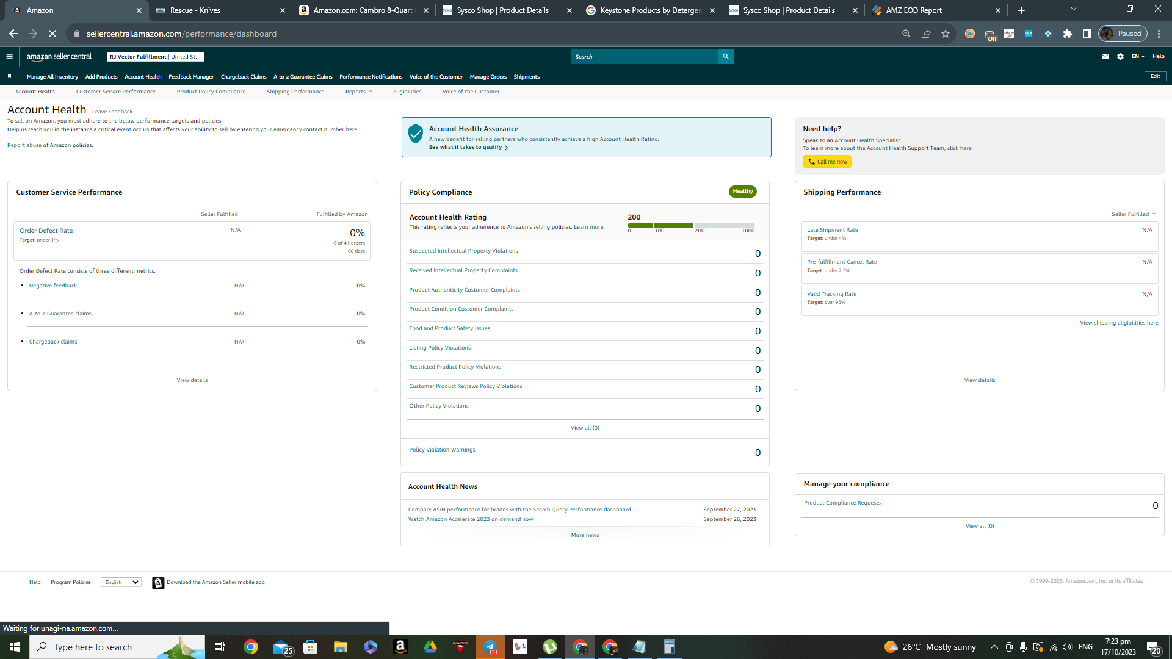
Task: Open the English language selector in footer
Action: coord(121,582)
